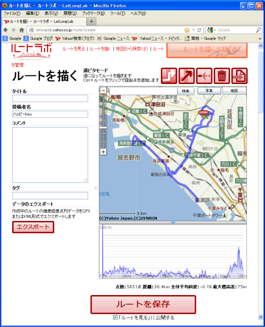The width and height of the screenshot is (265, 327).
Task: Switch map to 写真 photo view
Action: (x=209, y=91)
